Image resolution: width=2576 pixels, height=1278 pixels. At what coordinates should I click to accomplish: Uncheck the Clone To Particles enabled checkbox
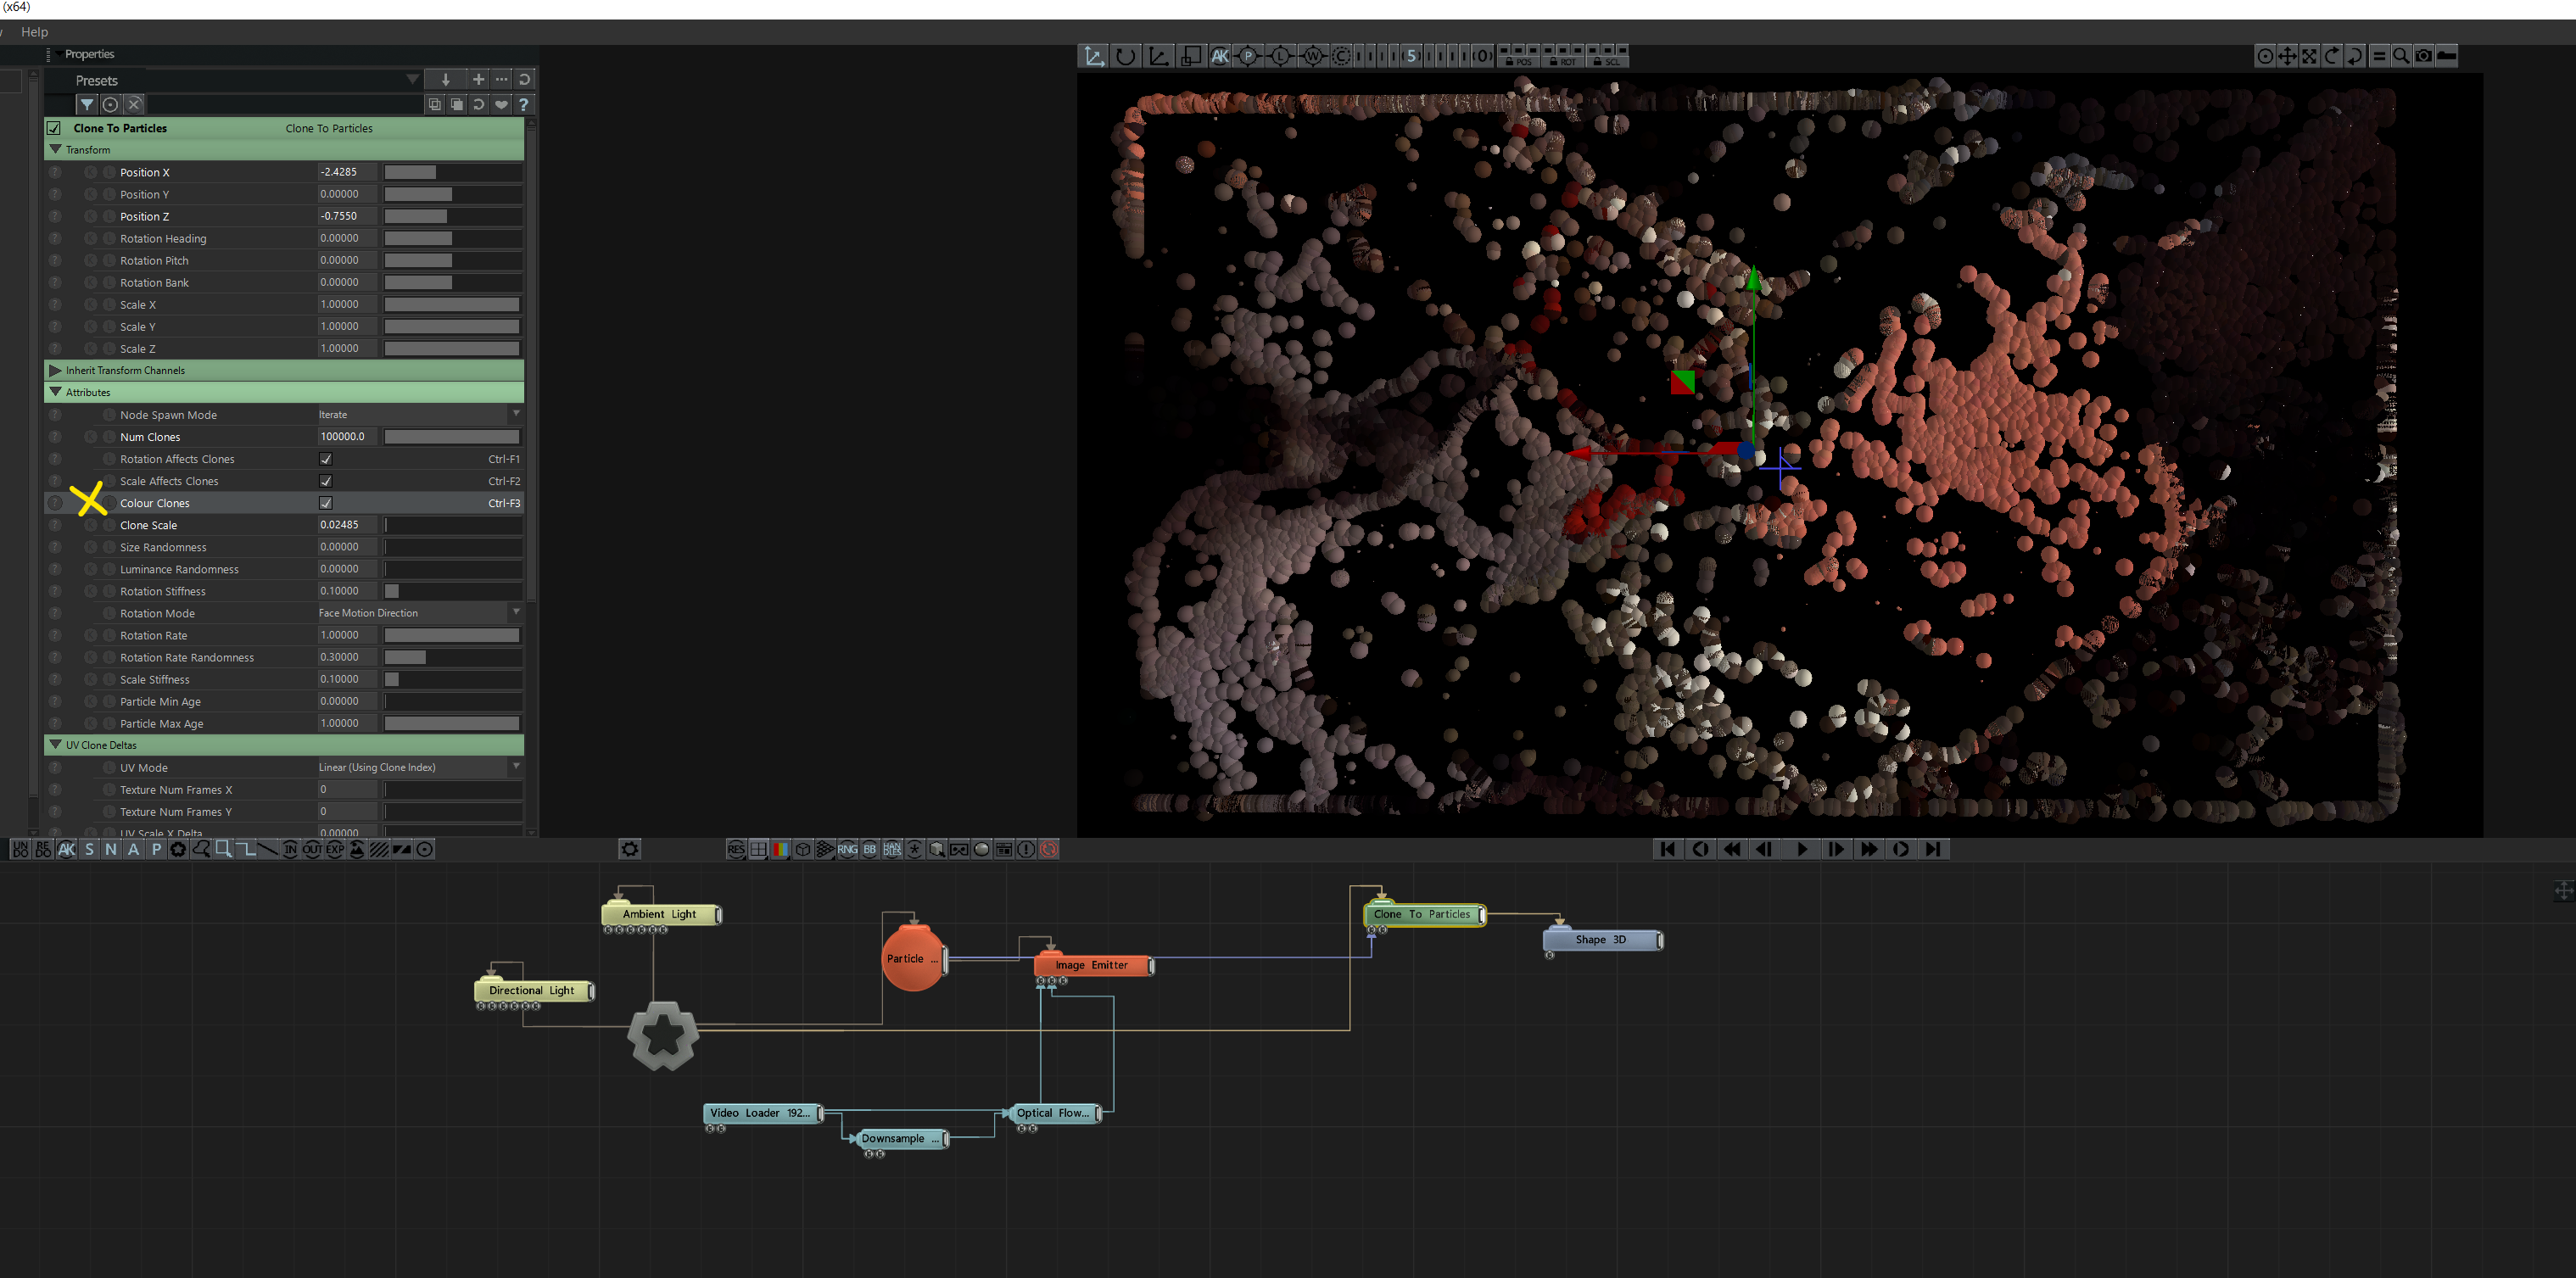[x=54, y=128]
